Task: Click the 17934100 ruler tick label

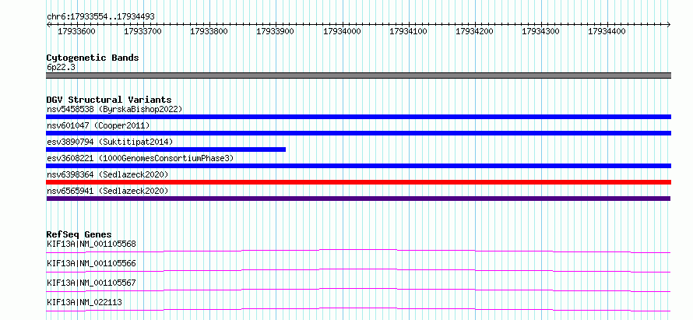Action: 408,32
